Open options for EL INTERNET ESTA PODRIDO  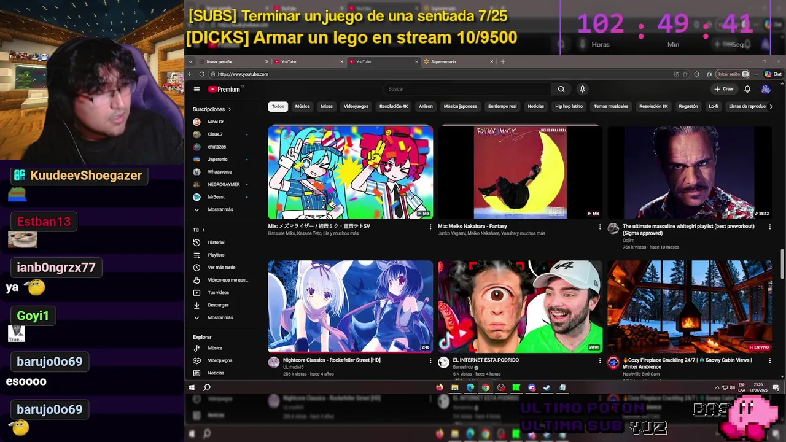(600, 360)
